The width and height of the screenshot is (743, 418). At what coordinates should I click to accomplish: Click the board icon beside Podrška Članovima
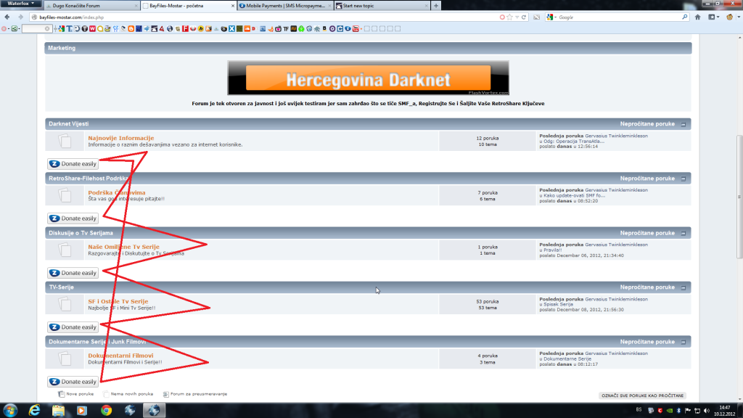pyautogui.click(x=65, y=195)
